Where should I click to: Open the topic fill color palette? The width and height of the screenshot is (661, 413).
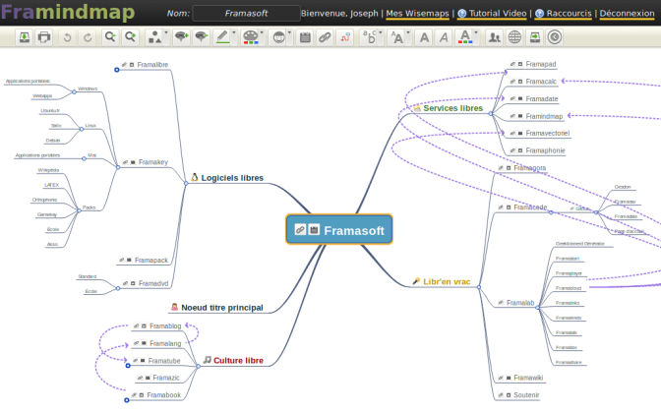tap(253, 37)
